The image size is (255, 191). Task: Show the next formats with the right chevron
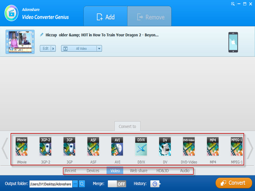250,148
